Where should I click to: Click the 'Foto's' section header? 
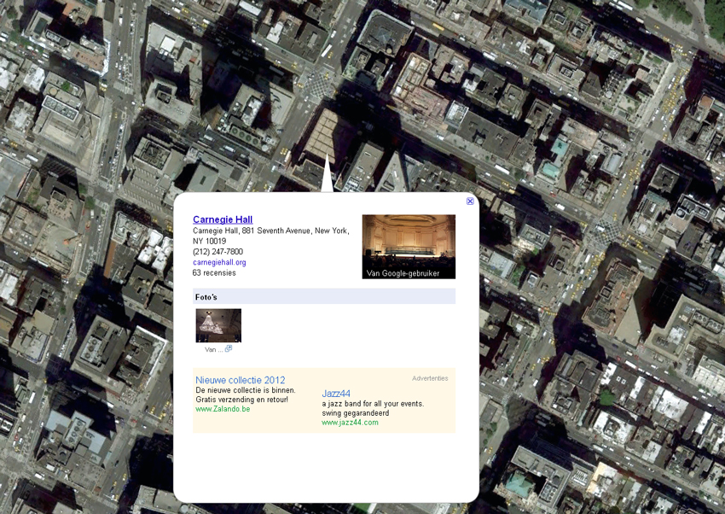[x=324, y=296]
